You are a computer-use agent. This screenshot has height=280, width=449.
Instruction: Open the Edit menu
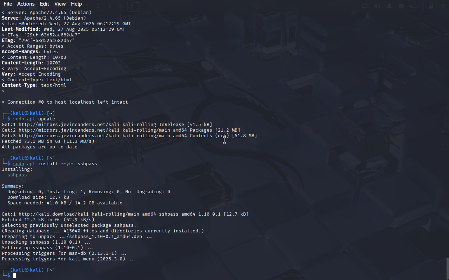[45, 4]
